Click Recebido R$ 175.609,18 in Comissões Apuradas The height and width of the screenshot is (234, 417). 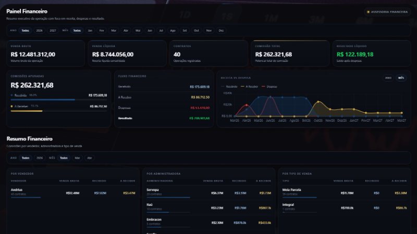click(x=97, y=95)
